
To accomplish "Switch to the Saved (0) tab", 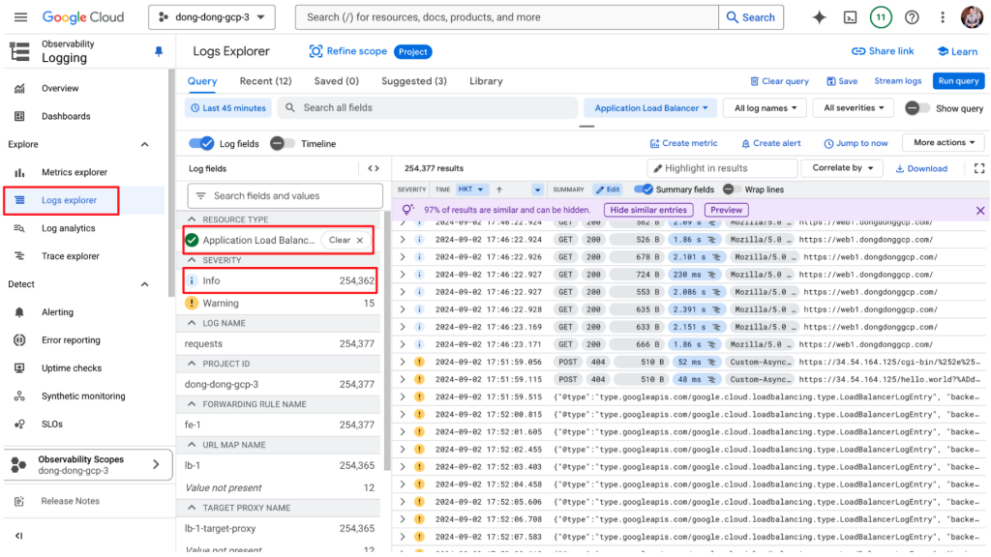I will coord(336,81).
